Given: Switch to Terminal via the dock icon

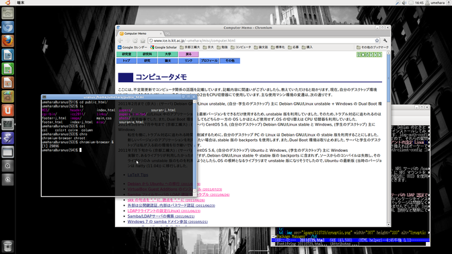Looking at the screenshot, I should [8, 124].
